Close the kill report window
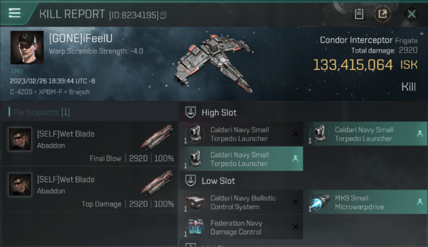This screenshot has width=428, height=247. [x=411, y=14]
